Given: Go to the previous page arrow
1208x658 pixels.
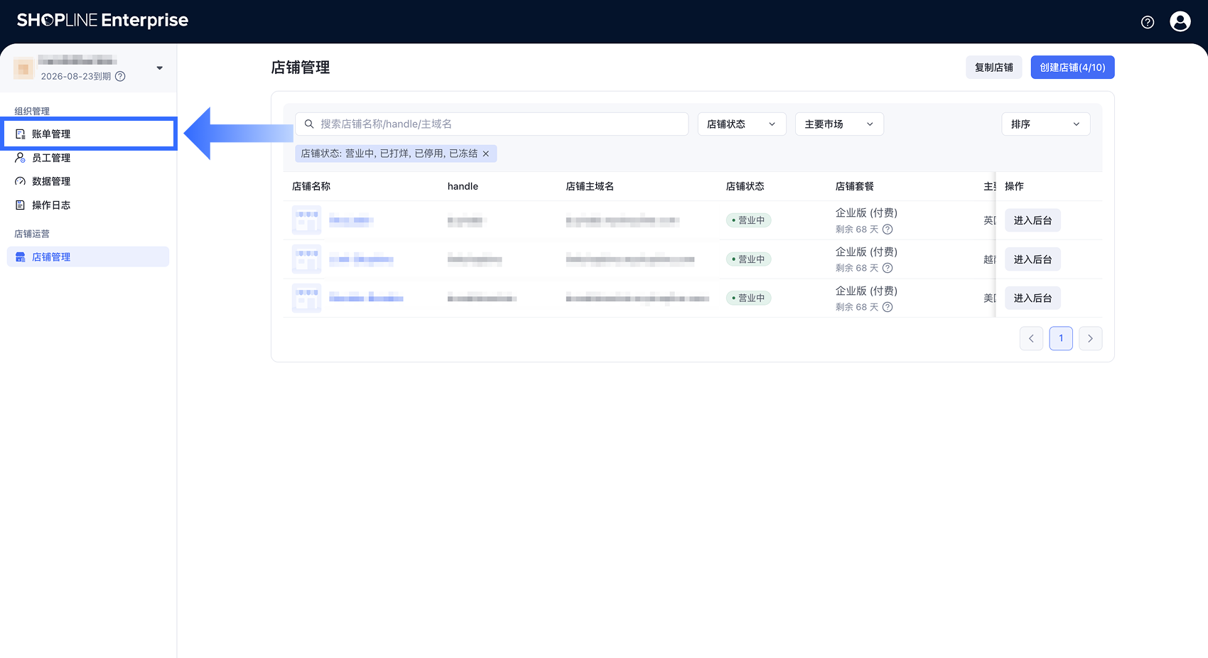Looking at the screenshot, I should pyautogui.click(x=1031, y=338).
